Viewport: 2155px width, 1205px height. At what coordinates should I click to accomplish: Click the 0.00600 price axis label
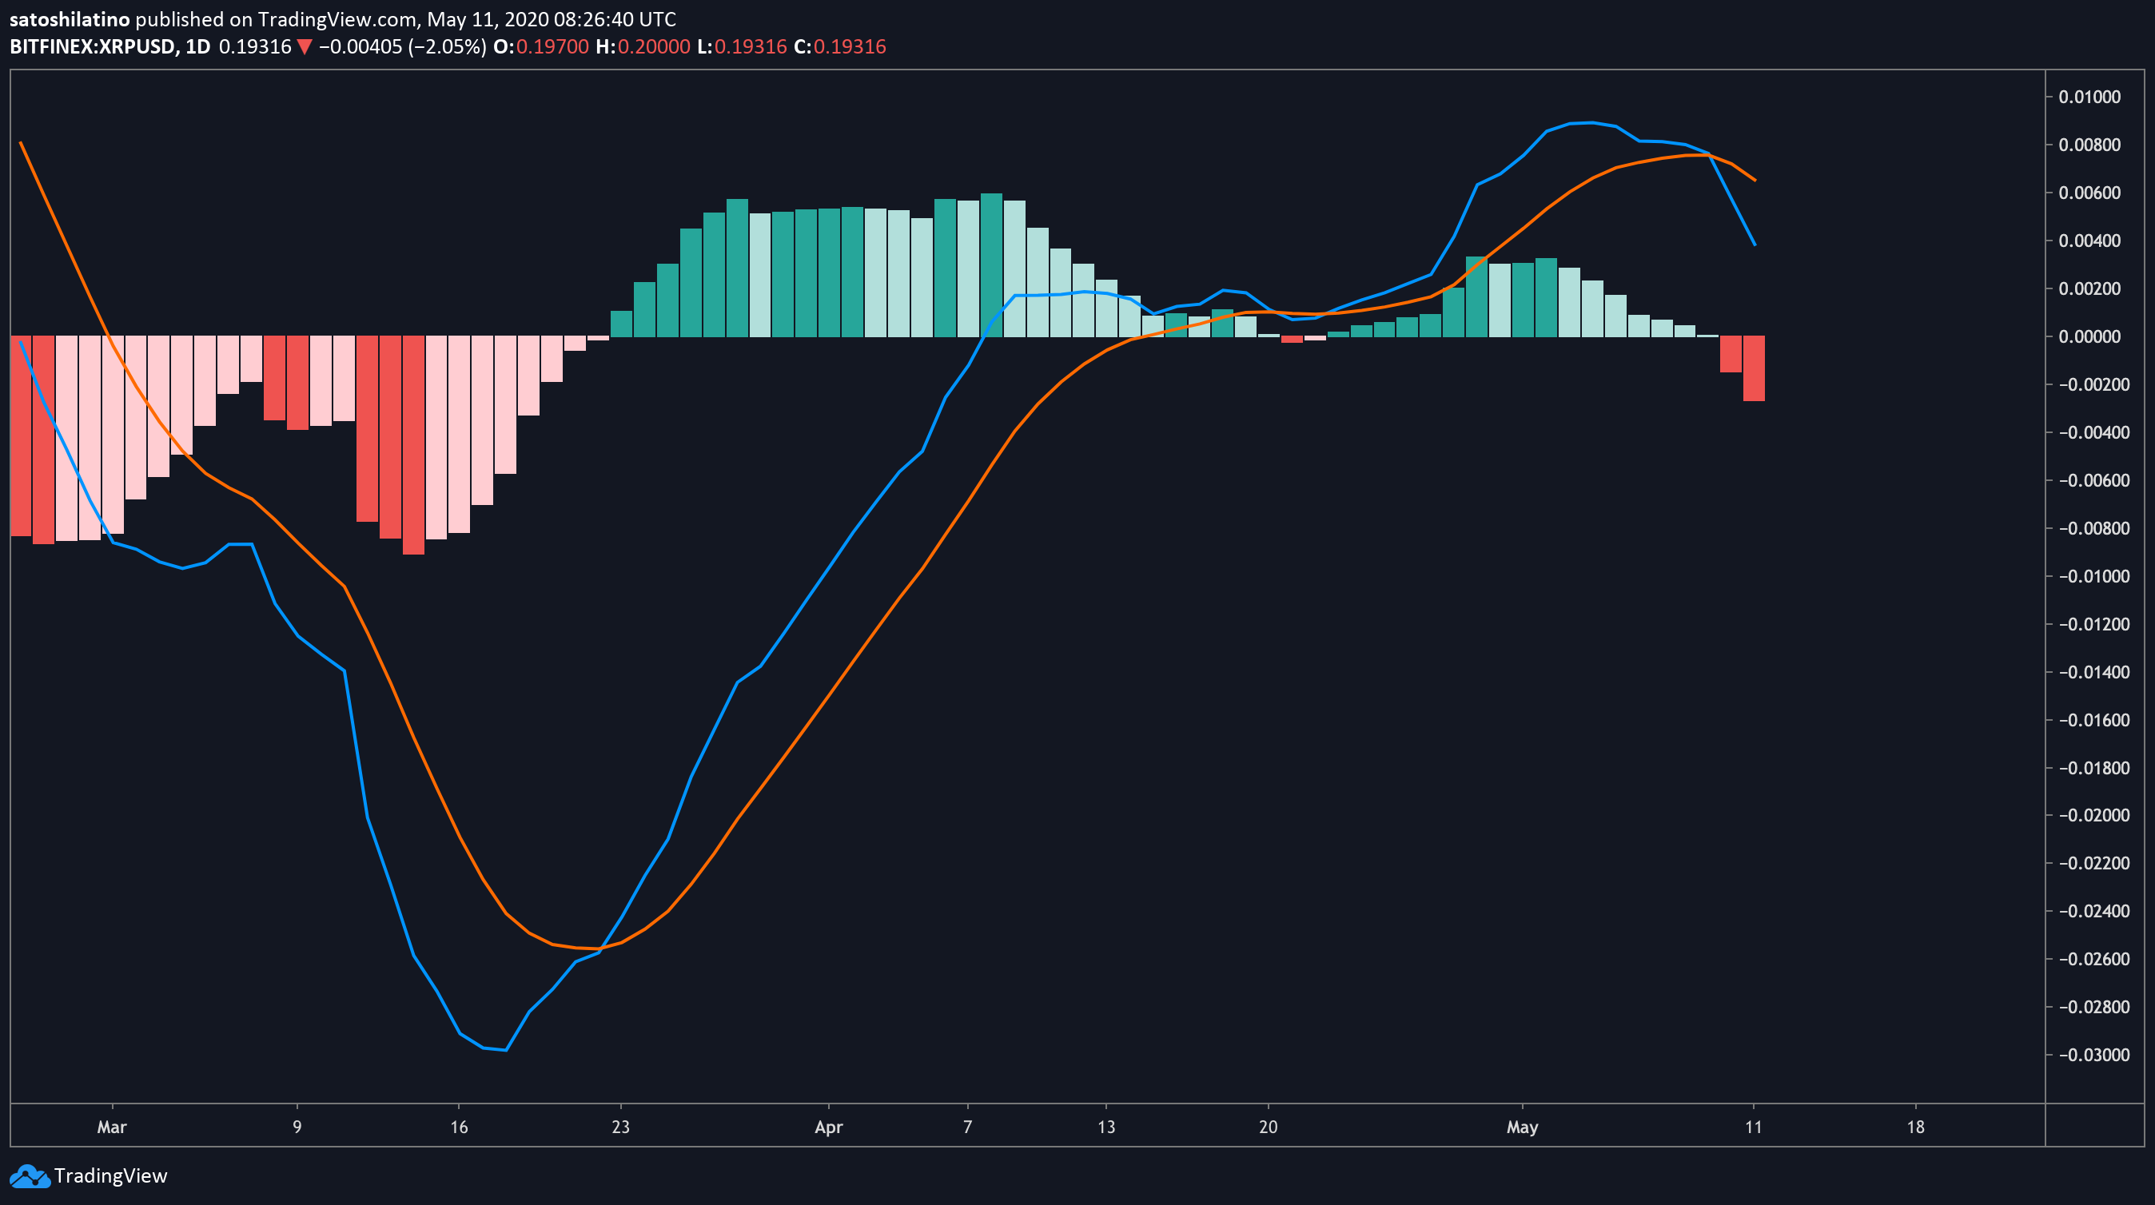2089,193
